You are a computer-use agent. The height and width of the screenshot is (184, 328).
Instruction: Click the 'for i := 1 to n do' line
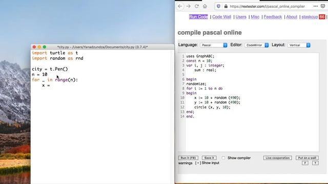pos(204,88)
